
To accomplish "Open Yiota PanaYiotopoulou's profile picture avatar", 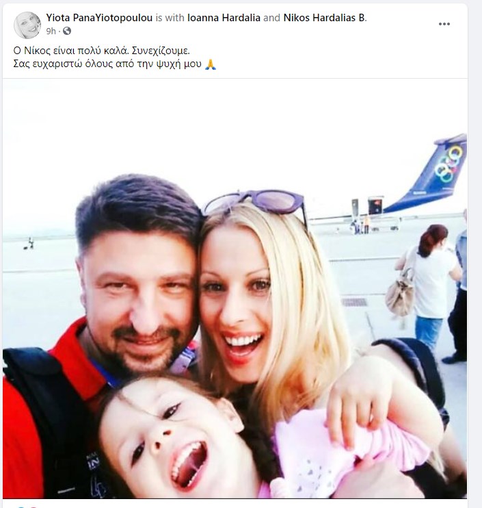I will click(27, 25).
